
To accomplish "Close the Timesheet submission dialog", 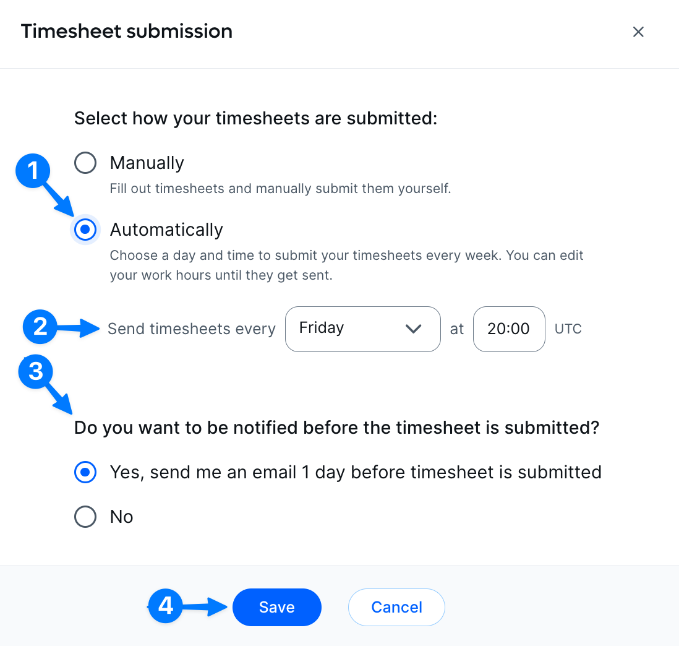I will pyautogui.click(x=638, y=32).
